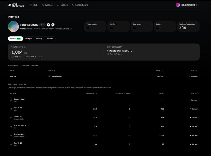211x156 pixels.
Task: Switch to the Referral tab
Action: tap(50, 39)
